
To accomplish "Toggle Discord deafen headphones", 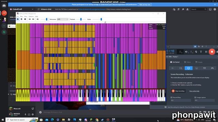I will 29,115.
